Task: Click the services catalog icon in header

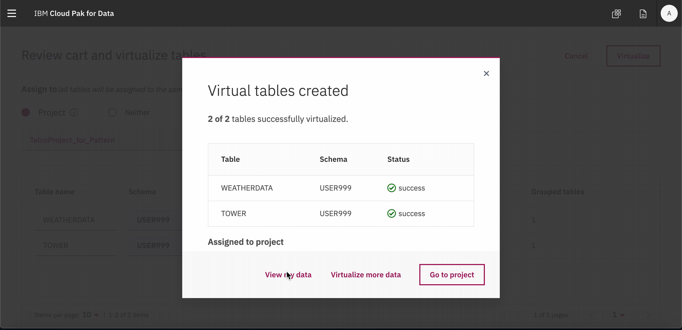Action: pyautogui.click(x=616, y=14)
